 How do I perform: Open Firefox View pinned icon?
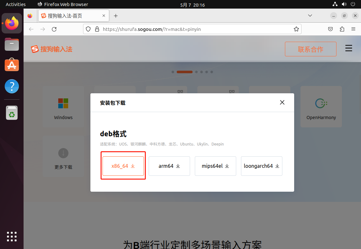[x=30, y=16]
